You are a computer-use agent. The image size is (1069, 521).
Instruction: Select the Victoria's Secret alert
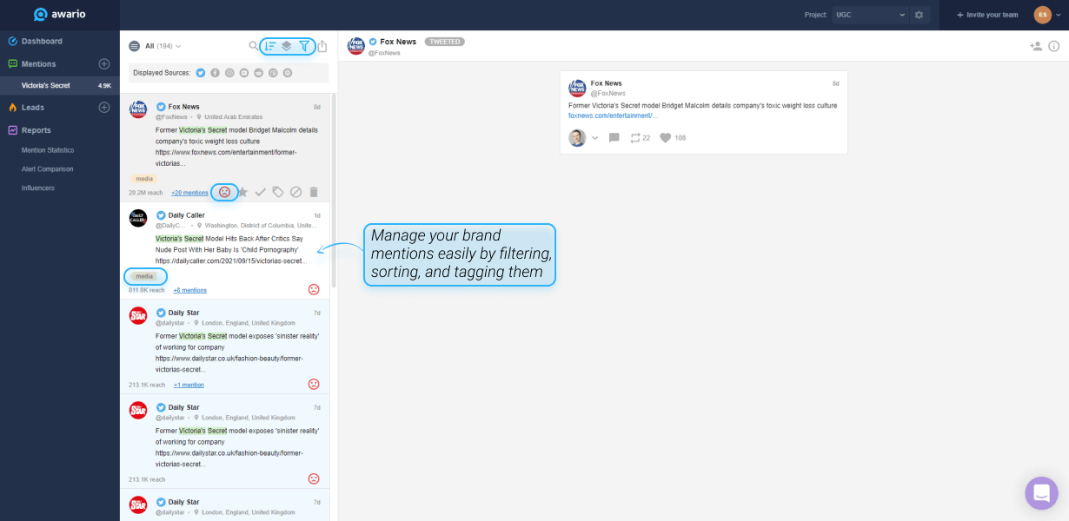[x=60, y=85]
